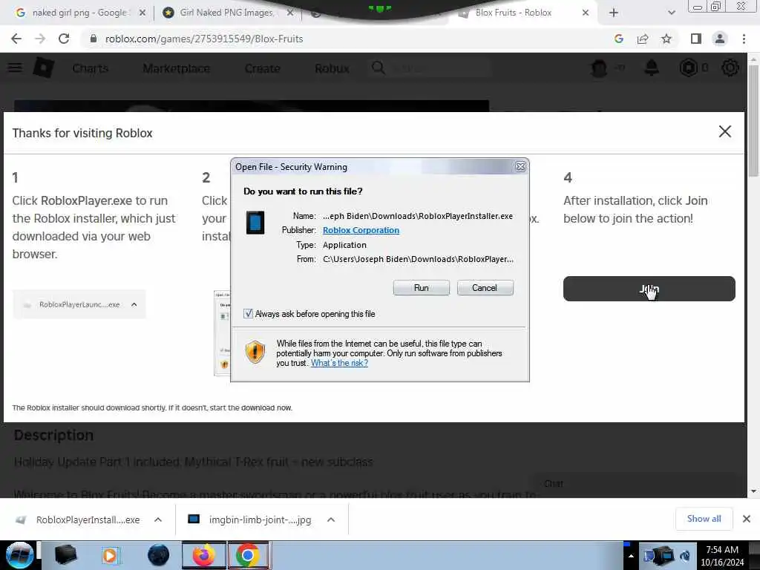This screenshot has height=570, width=760.
Task: Close the Blox Fruits - Roblox tab
Action: pyautogui.click(x=586, y=13)
